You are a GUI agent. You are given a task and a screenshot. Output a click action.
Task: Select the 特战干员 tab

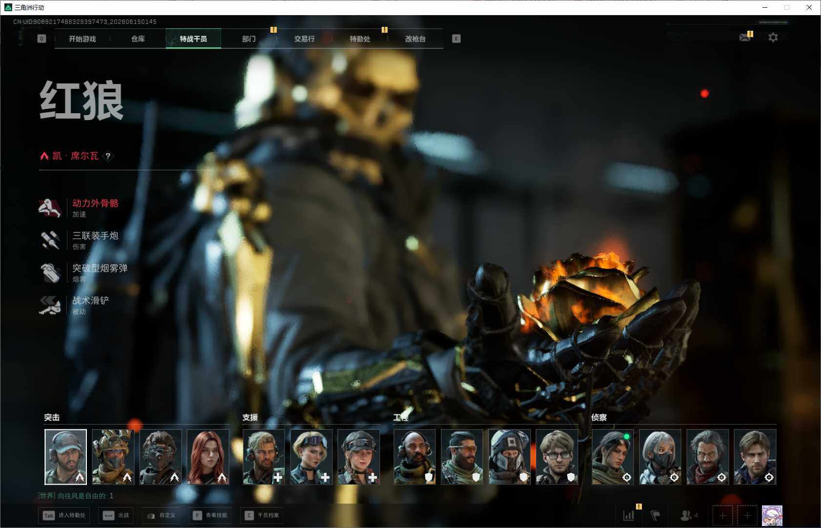click(x=193, y=39)
